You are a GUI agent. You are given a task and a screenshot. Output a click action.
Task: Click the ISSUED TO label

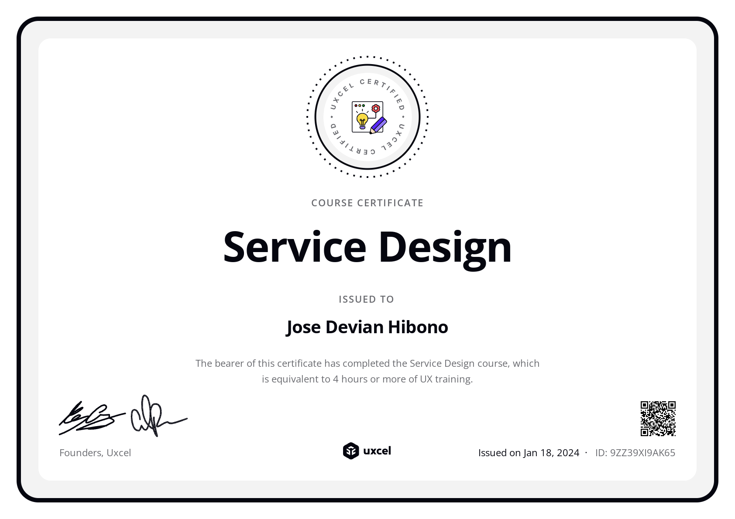[367, 299]
